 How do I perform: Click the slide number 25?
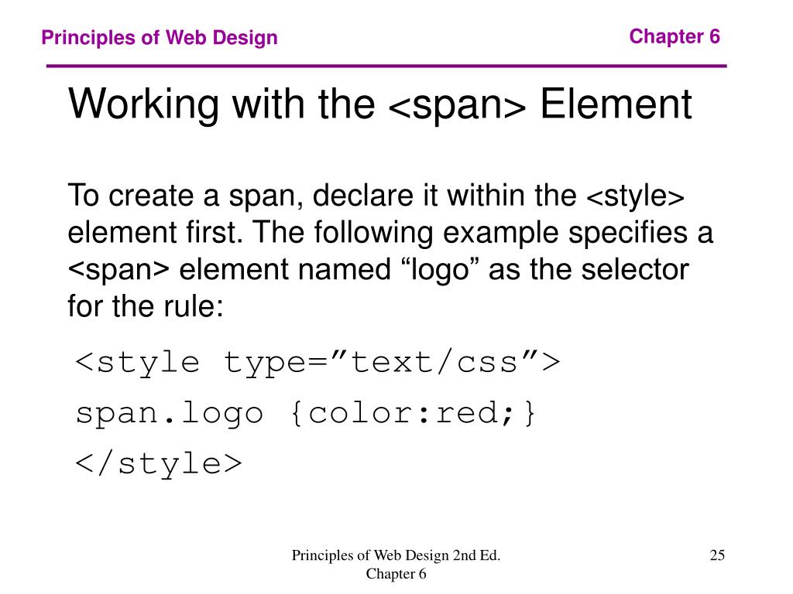717,555
